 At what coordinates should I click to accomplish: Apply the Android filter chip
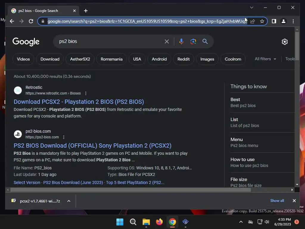coord(159,59)
